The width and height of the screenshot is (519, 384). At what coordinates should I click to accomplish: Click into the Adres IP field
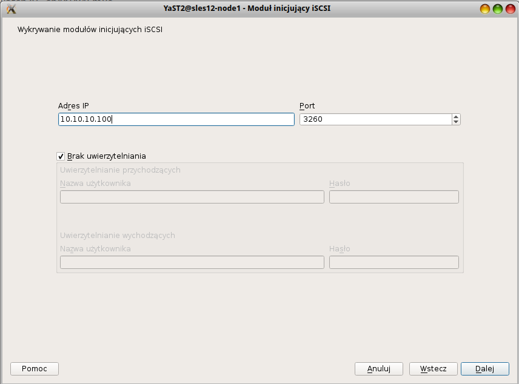point(176,119)
